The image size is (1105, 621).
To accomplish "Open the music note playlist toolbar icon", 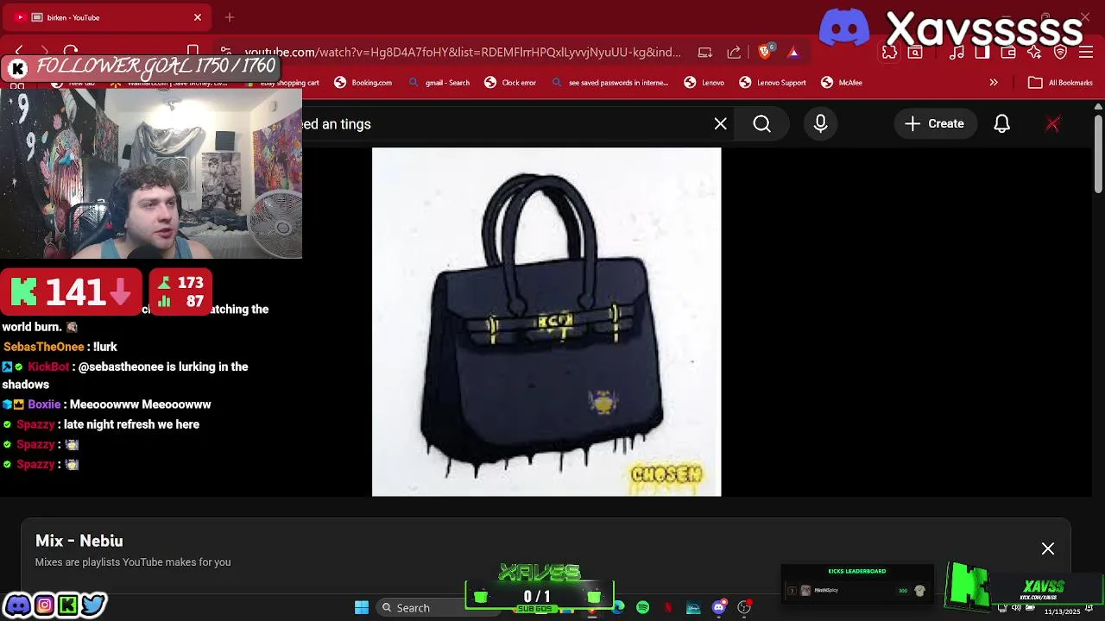I will click(x=957, y=53).
